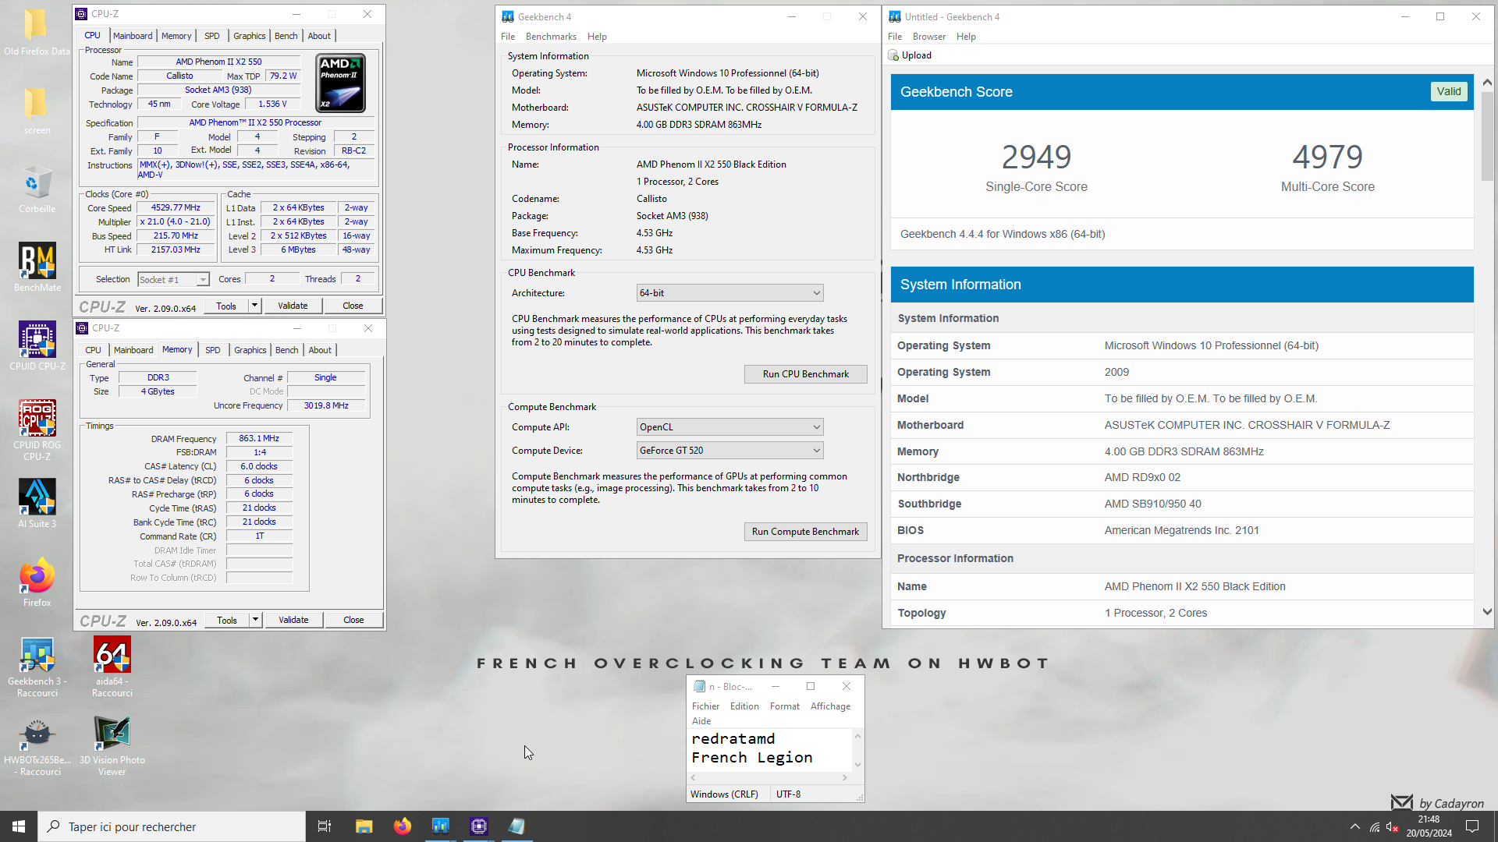Open Geekbench 3 Raccourci shortcut
Image resolution: width=1498 pixels, height=842 pixels.
(37, 667)
